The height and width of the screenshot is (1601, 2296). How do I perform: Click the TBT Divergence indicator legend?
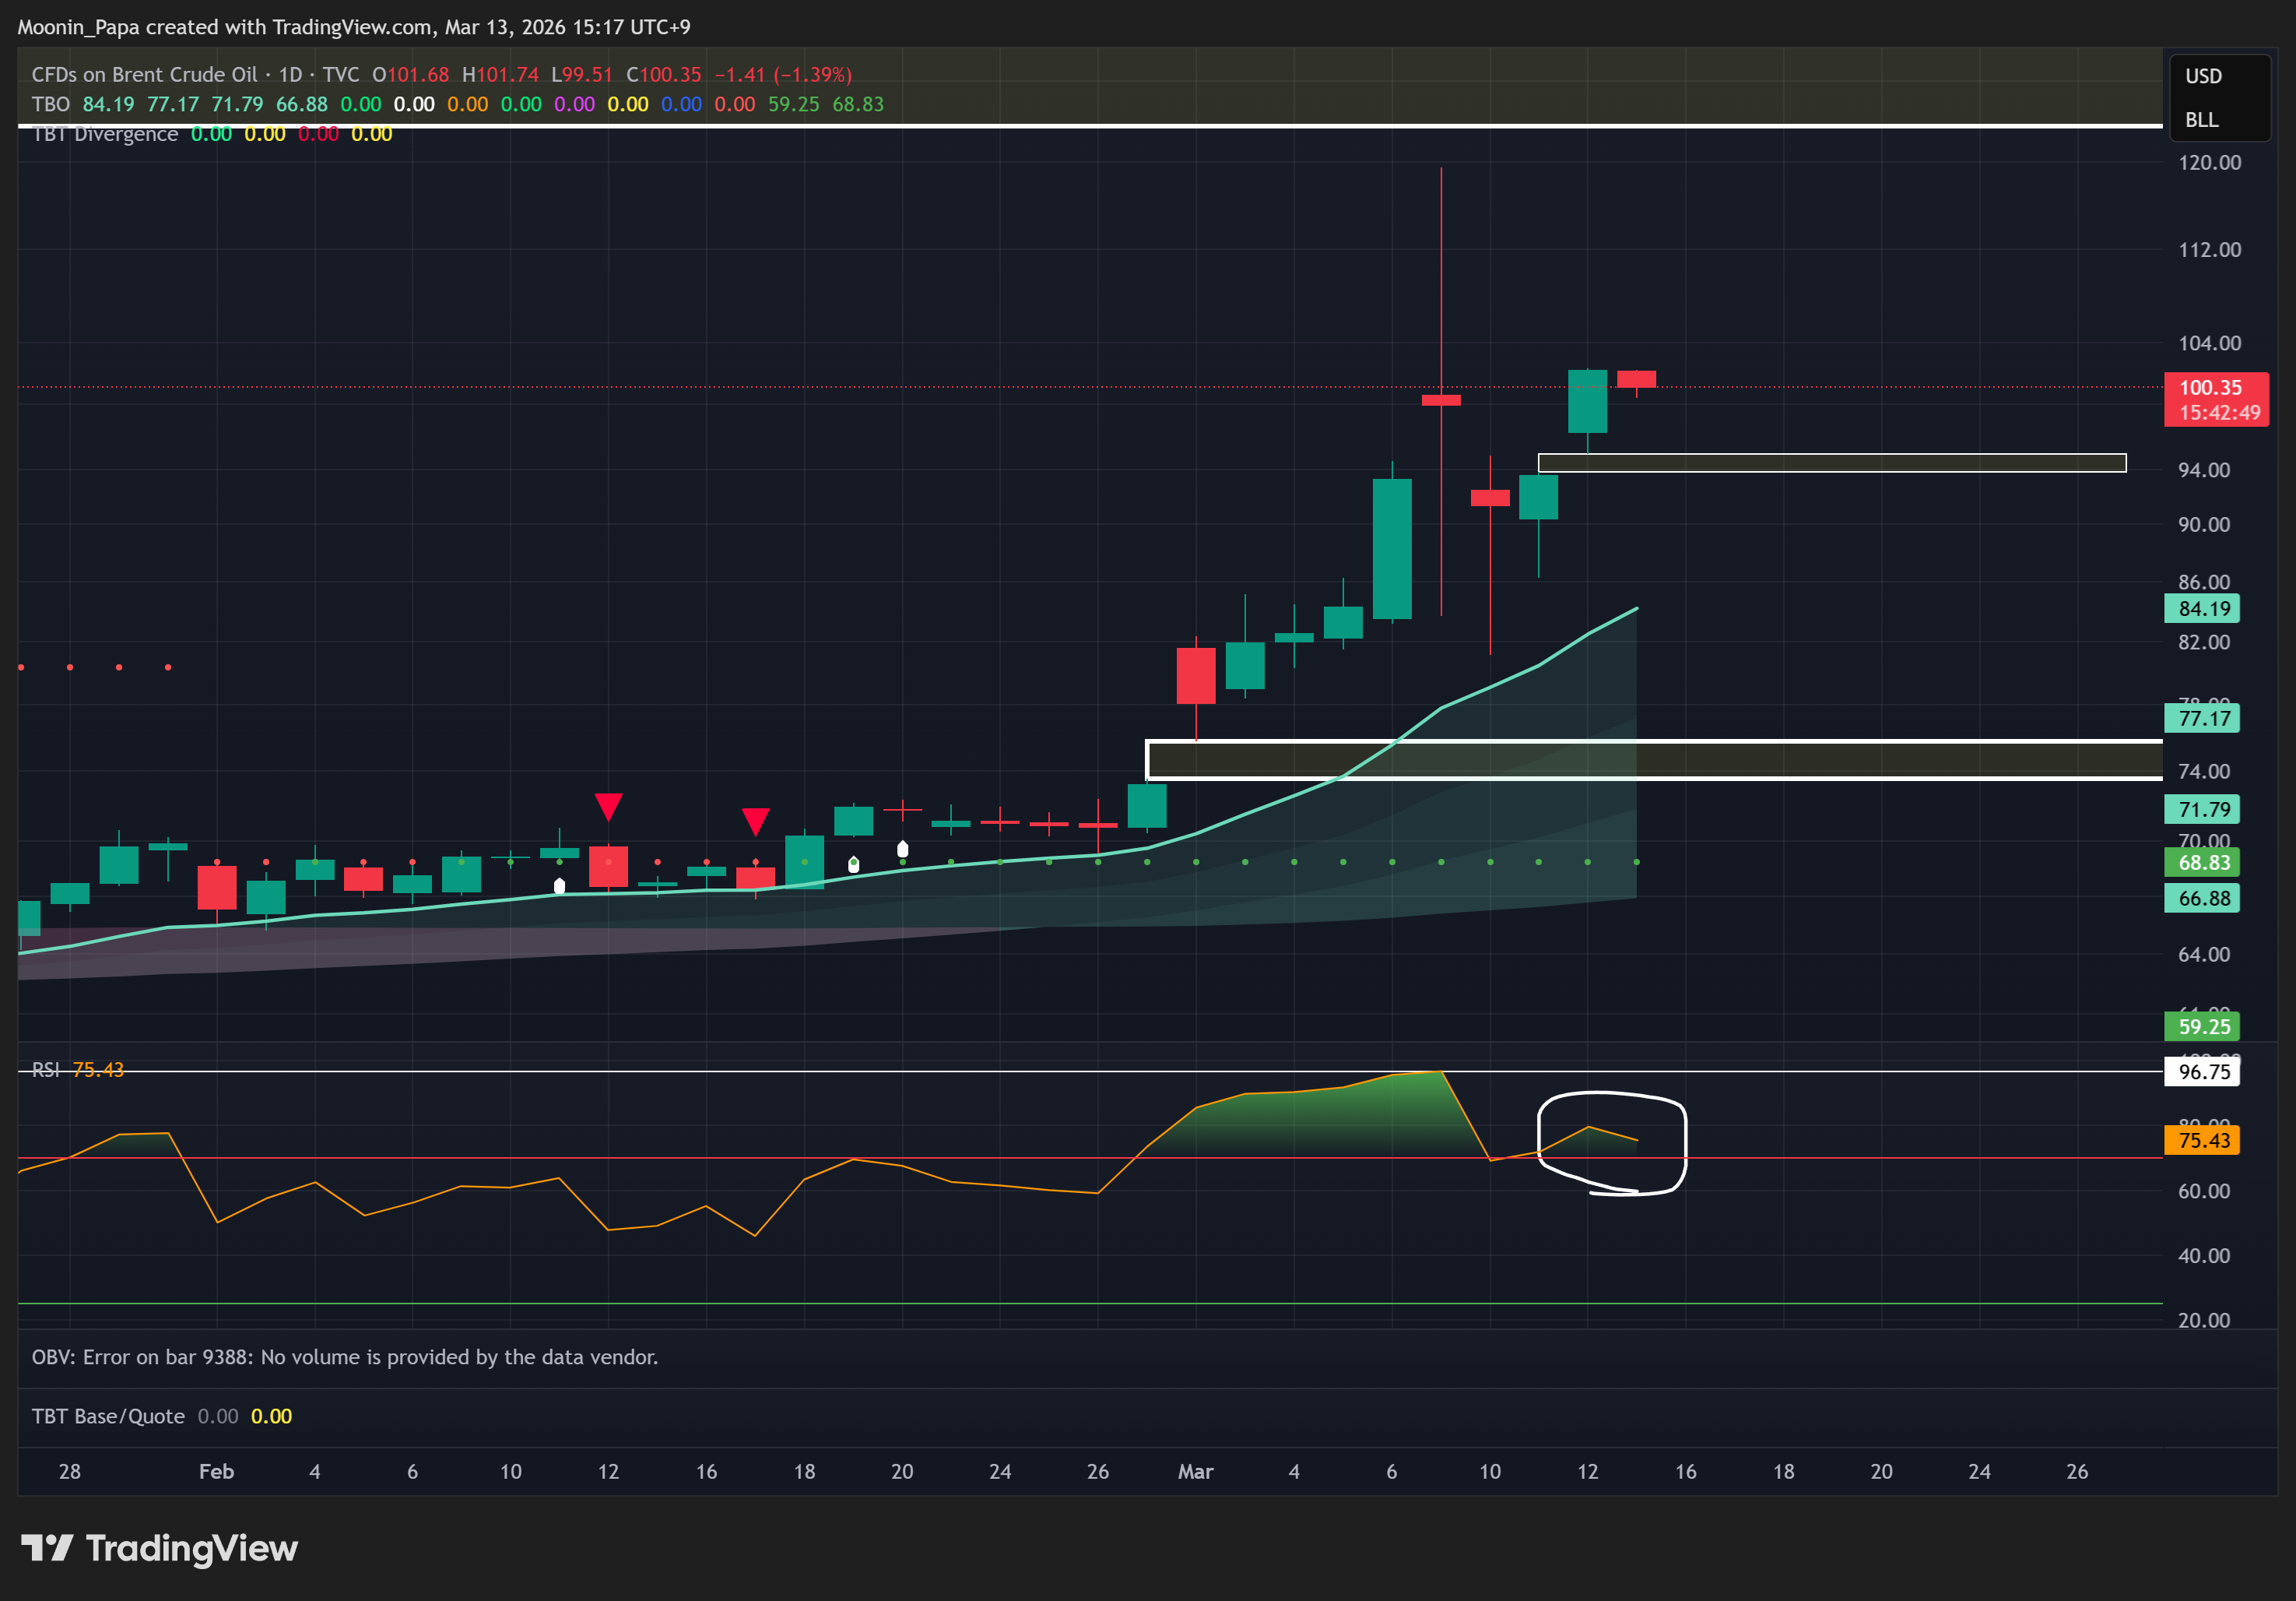tap(105, 134)
